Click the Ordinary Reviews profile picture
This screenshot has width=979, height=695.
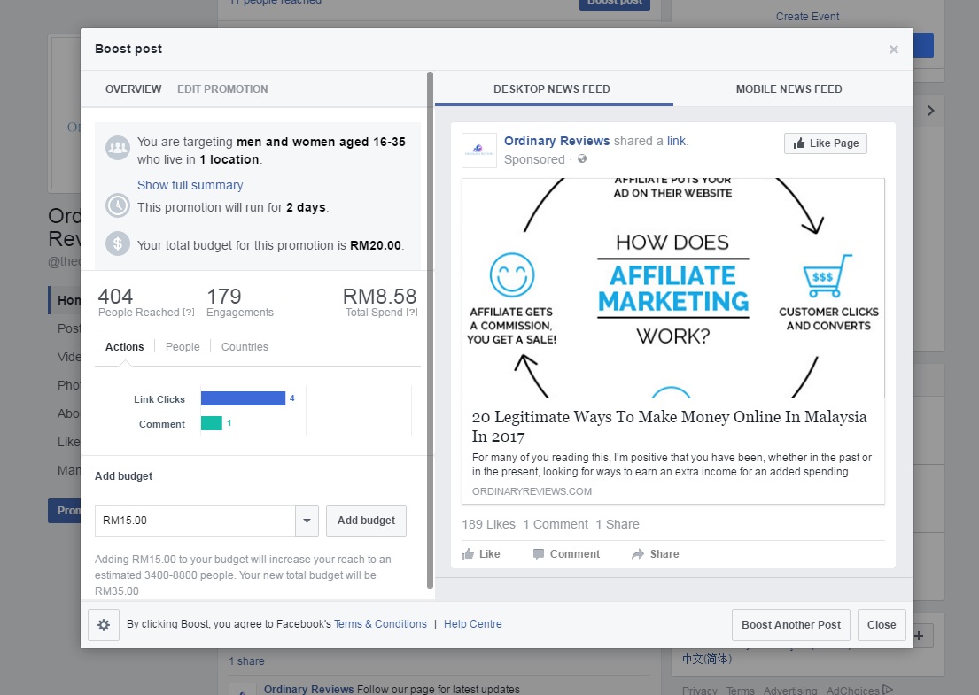pos(478,149)
